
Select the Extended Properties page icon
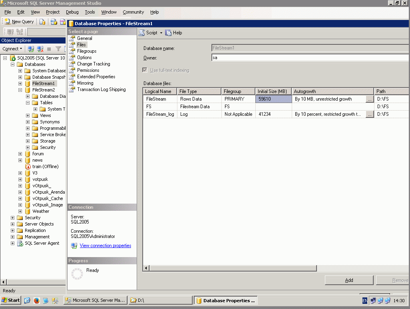(72, 77)
